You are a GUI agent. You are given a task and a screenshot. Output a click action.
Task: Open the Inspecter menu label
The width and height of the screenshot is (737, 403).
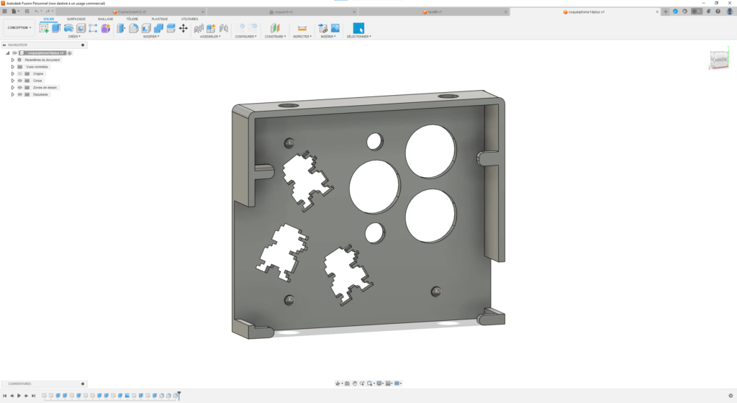click(302, 37)
